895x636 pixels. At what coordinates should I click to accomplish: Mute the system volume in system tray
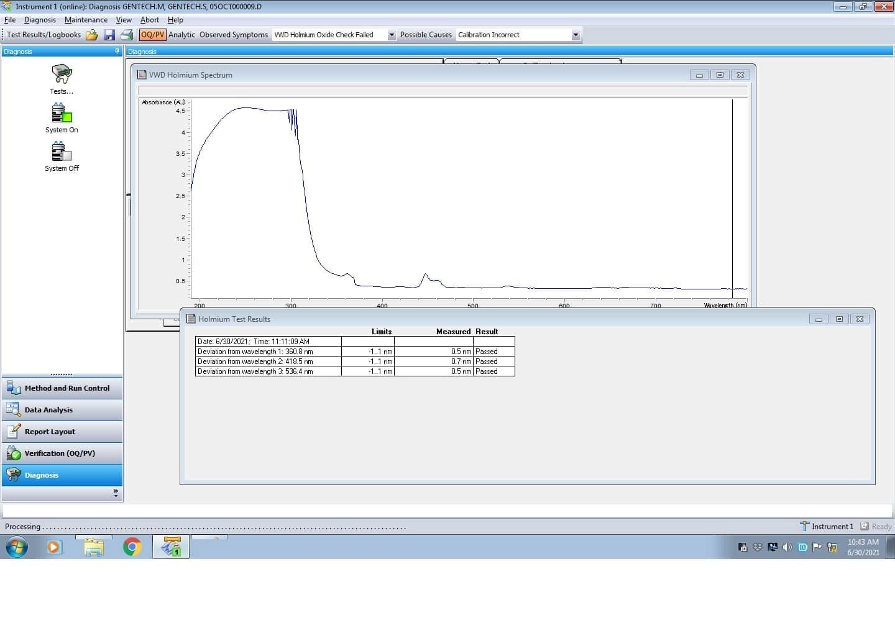(x=787, y=547)
